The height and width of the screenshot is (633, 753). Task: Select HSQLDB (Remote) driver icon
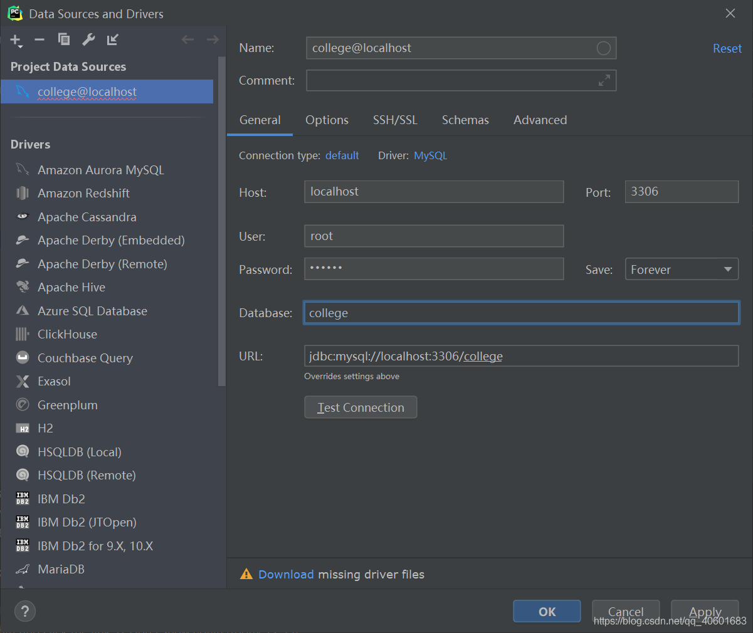point(23,475)
